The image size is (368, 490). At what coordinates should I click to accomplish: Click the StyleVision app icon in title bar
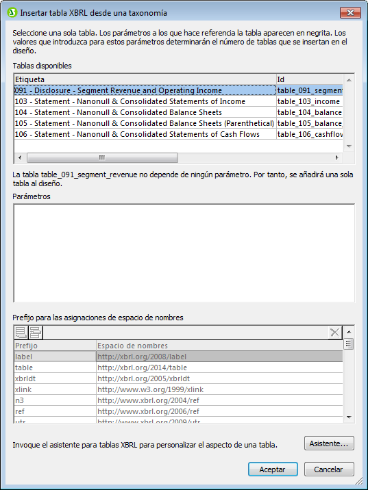pos(12,13)
